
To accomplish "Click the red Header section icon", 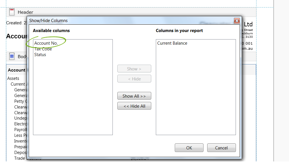I will point(12,12).
